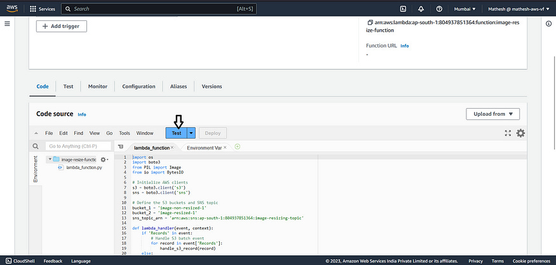
Task: Open the Window menu in the editor
Action: (x=145, y=133)
